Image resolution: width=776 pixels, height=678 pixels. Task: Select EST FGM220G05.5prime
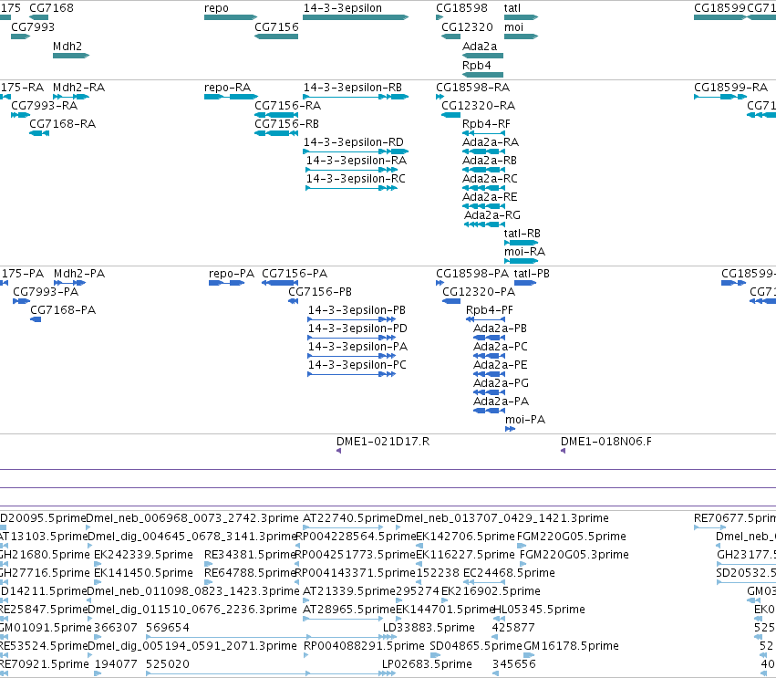coord(522,546)
